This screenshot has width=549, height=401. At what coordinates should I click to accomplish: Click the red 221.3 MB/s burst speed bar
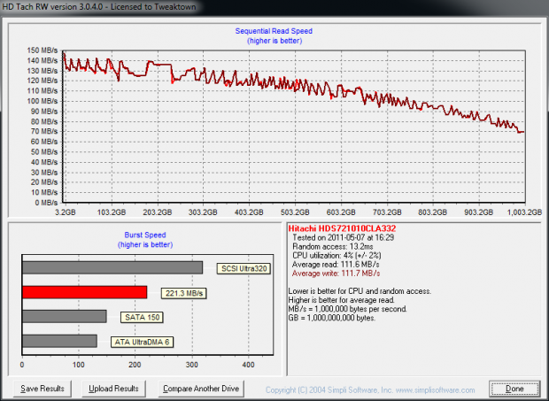84,292
